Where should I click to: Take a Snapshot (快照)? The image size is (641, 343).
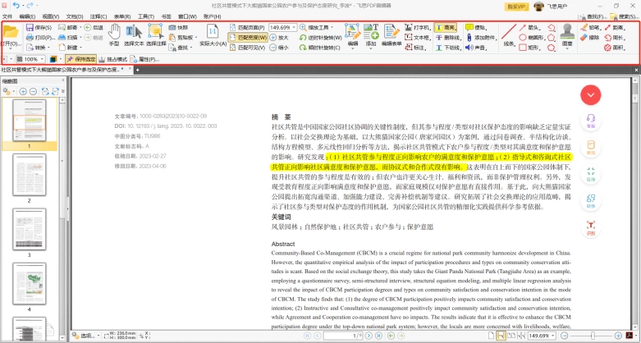(x=179, y=27)
